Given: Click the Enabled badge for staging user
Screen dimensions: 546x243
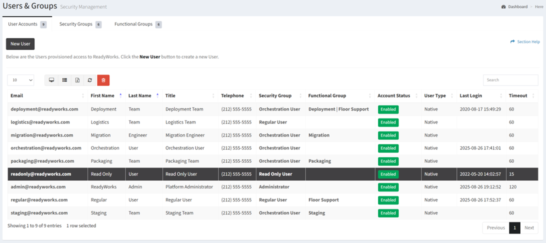Looking at the screenshot, I should point(388,213).
